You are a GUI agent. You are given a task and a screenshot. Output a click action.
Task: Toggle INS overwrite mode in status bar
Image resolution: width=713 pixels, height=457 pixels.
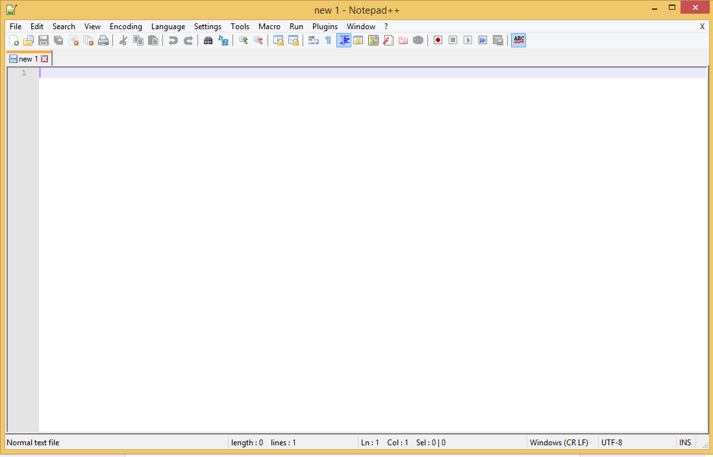tap(684, 442)
